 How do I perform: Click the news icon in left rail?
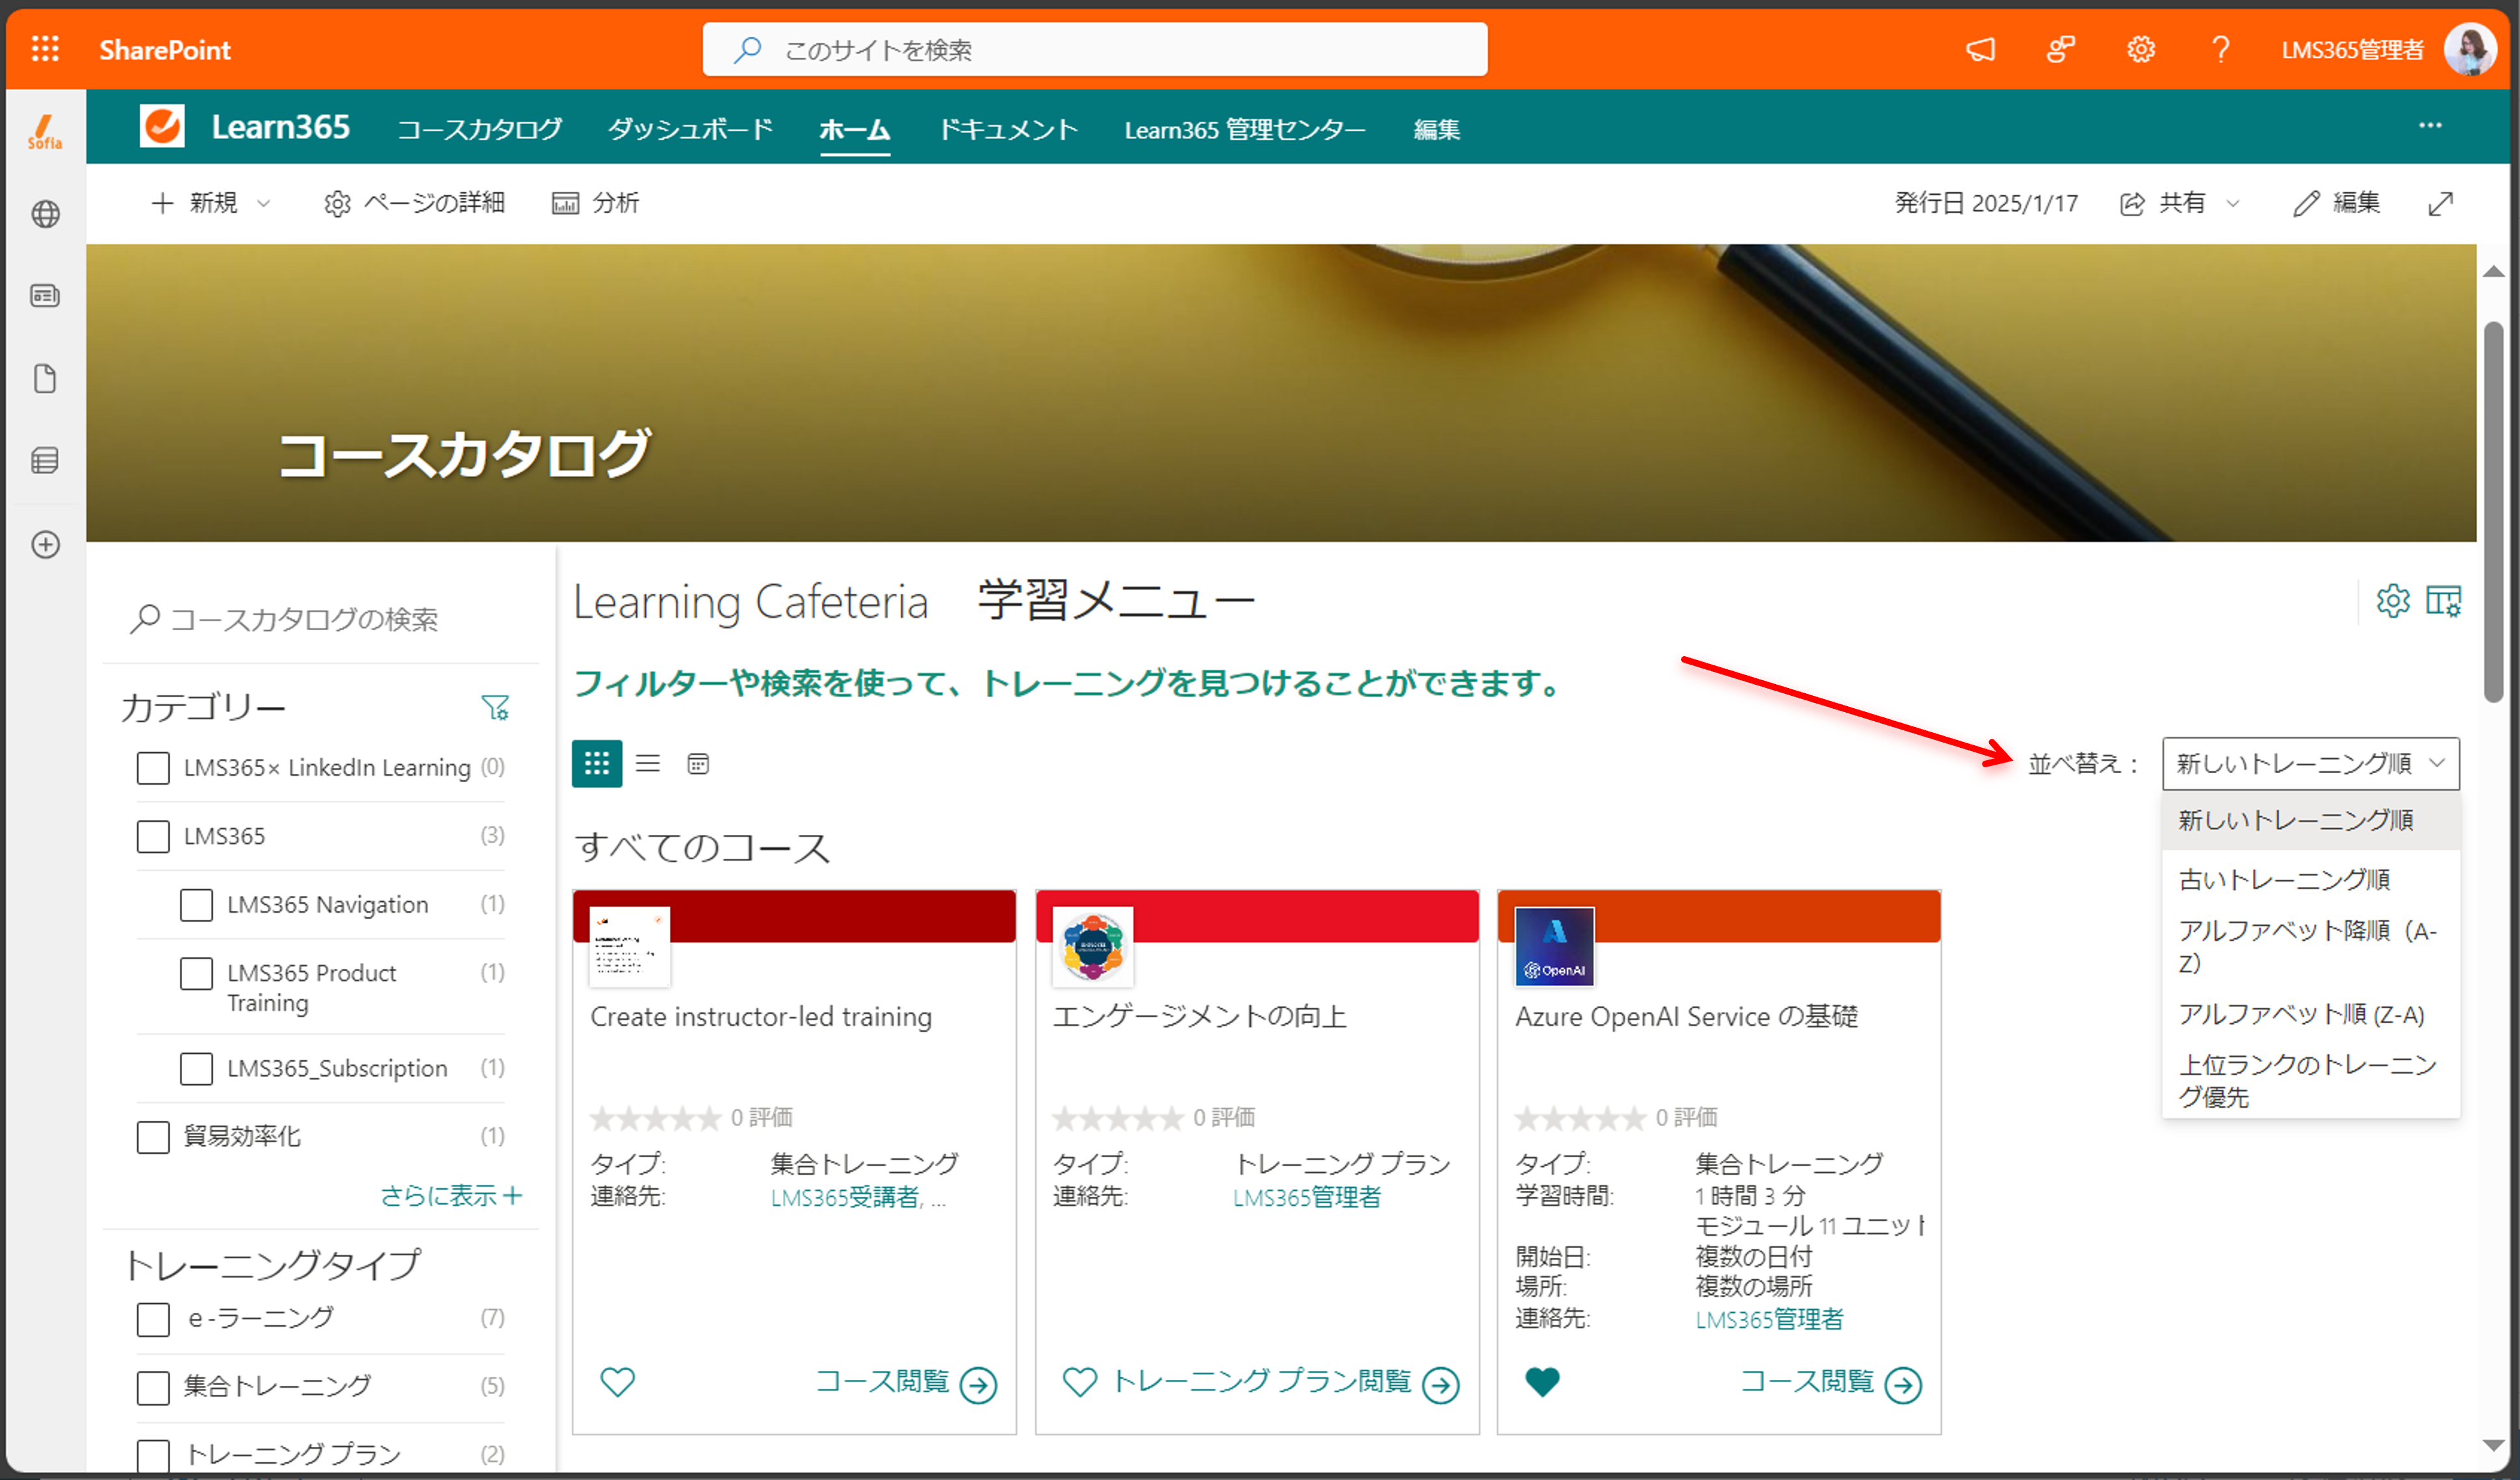[45, 296]
